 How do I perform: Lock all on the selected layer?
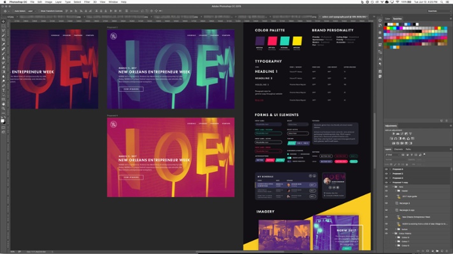click(x=407, y=164)
